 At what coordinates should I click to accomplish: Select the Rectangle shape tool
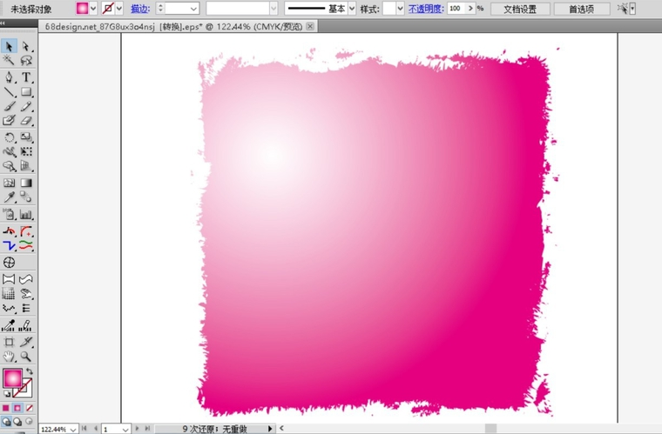point(26,92)
